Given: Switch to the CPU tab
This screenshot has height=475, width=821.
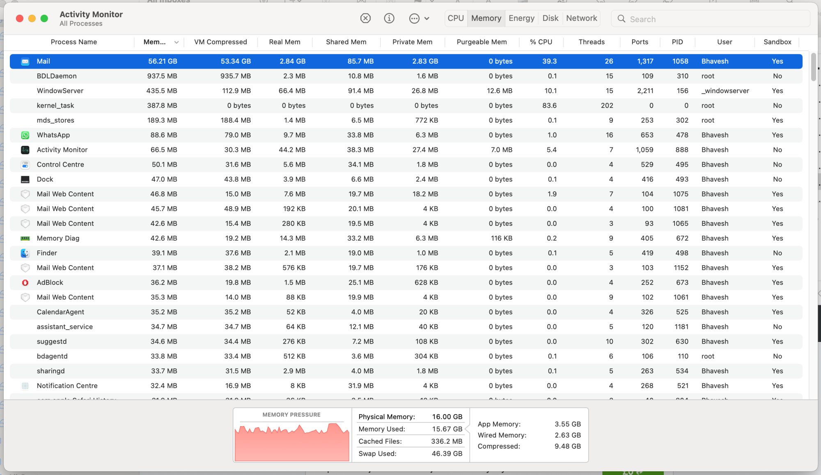Looking at the screenshot, I should 456,18.
